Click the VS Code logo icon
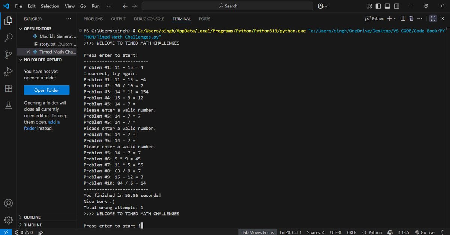450x235 pixels. [6, 6]
